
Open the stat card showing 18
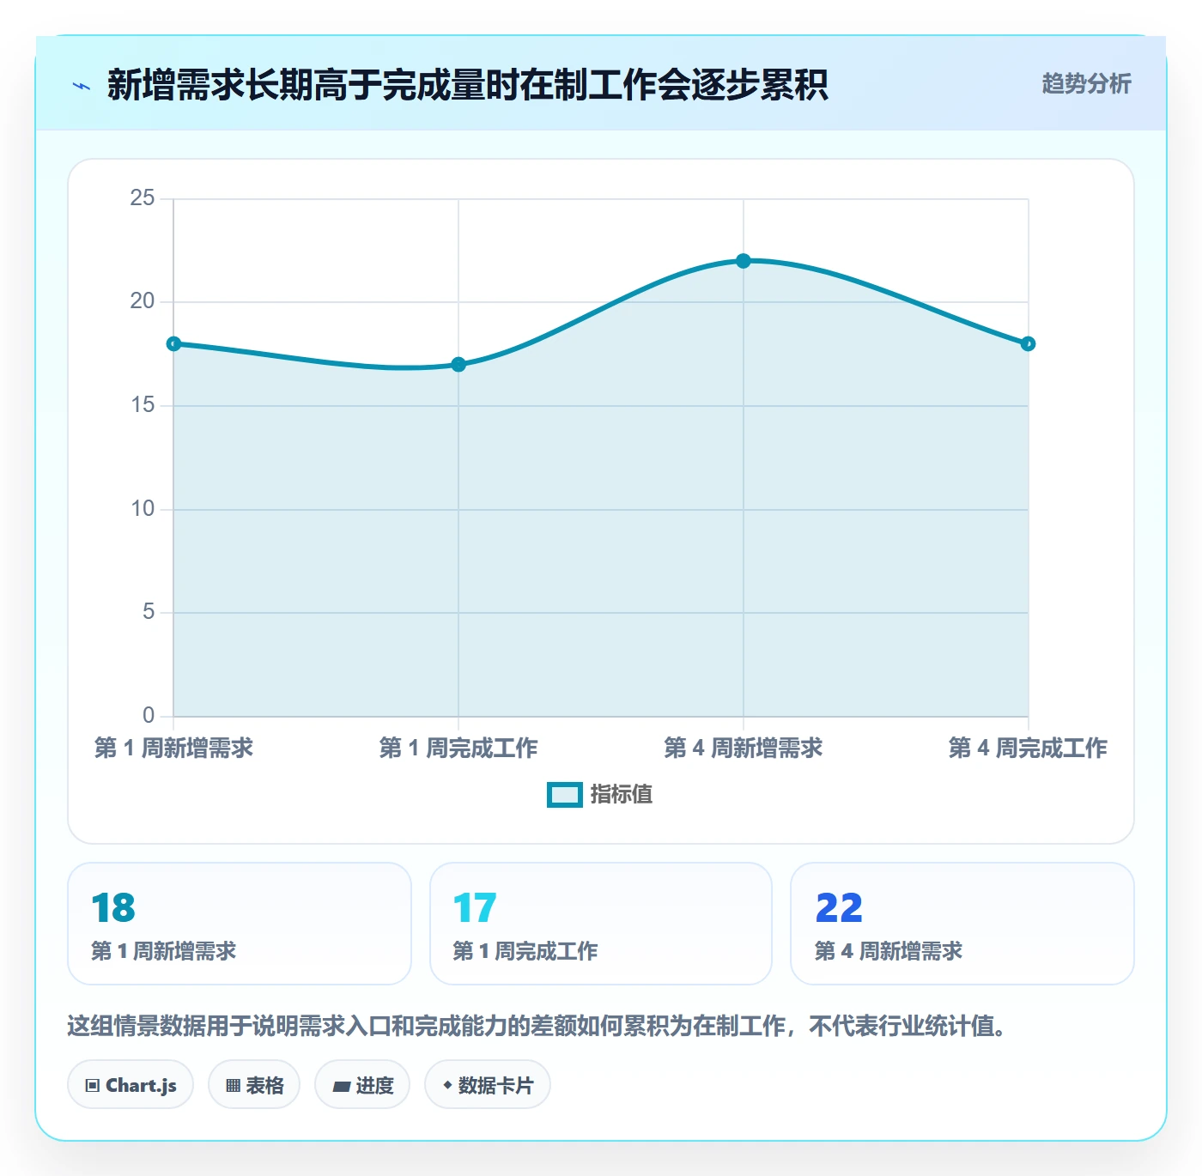240,924
